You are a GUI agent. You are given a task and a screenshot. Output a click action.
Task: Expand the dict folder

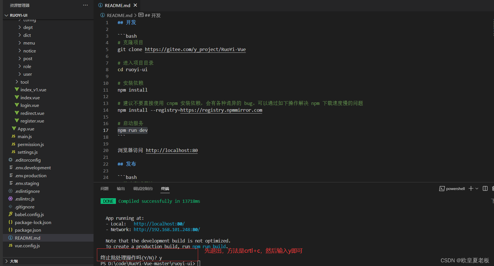[x=20, y=35]
